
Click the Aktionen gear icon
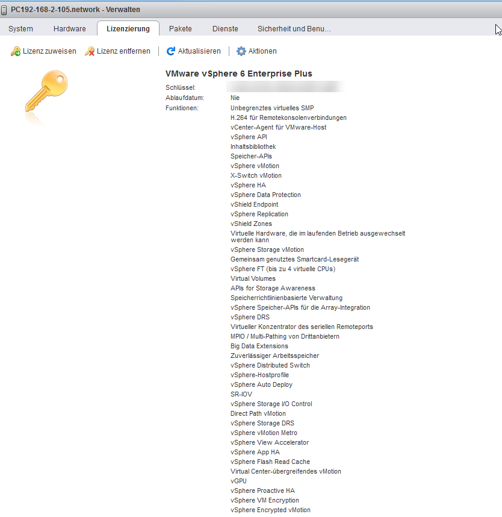[x=241, y=51]
